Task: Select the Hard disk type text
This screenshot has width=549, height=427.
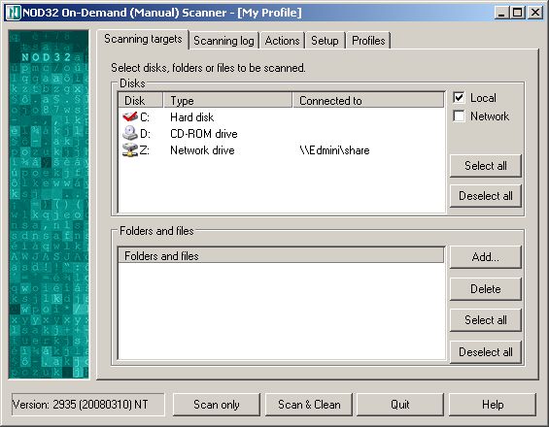Action: click(191, 117)
